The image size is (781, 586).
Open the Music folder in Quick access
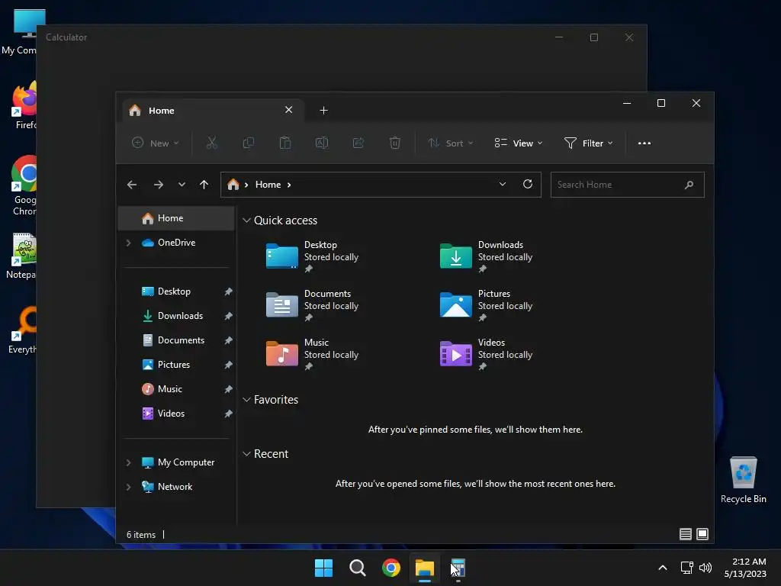312,354
